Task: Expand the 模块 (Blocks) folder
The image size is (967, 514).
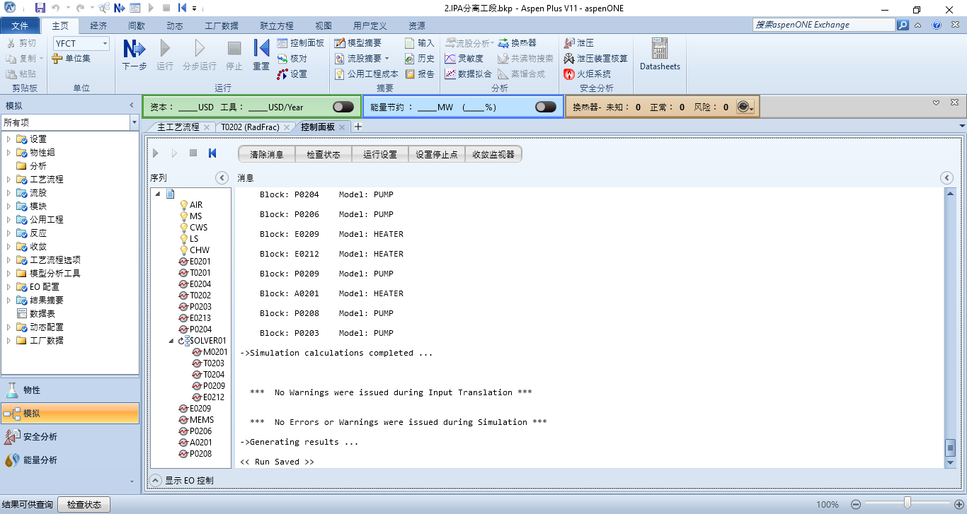Action: (x=9, y=206)
